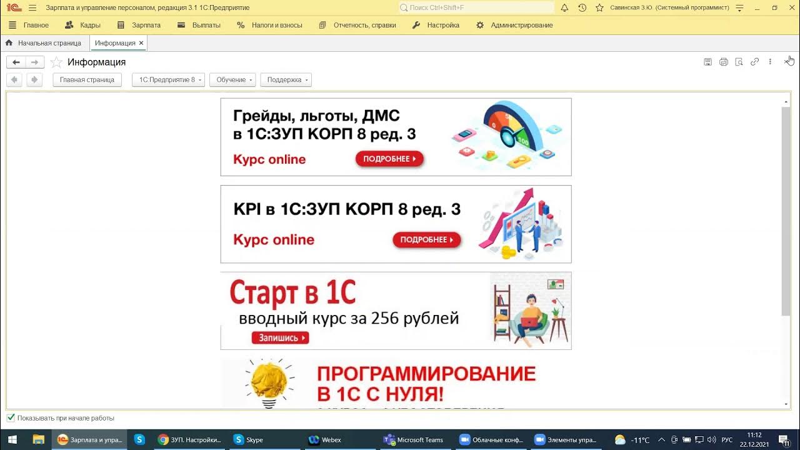Save page with the diskette icon

pos(707,62)
